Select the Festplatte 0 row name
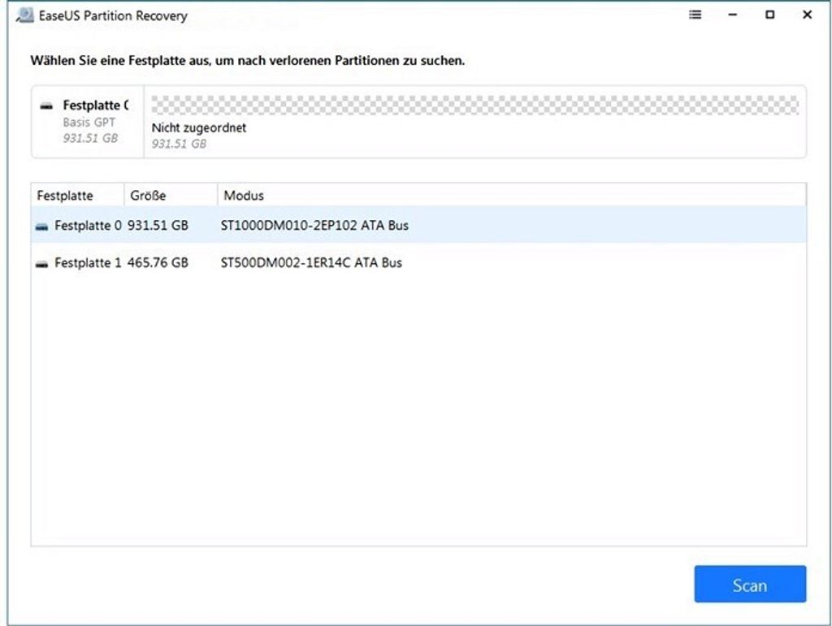 tap(88, 226)
